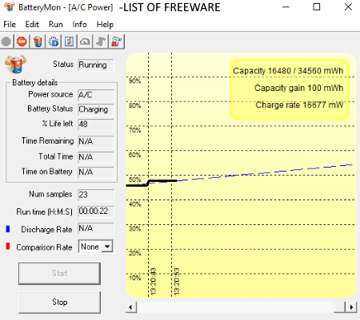Open the Help menu
The height and width of the screenshot is (320, 360).
pos(105,25)
